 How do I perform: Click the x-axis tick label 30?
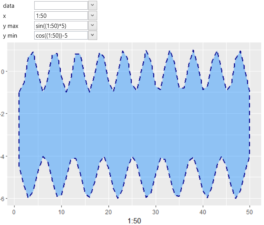click(x=156, y=212)
